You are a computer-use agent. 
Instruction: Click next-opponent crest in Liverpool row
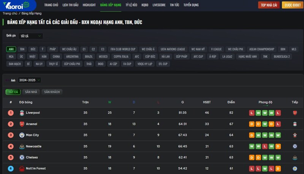point(295,113)
